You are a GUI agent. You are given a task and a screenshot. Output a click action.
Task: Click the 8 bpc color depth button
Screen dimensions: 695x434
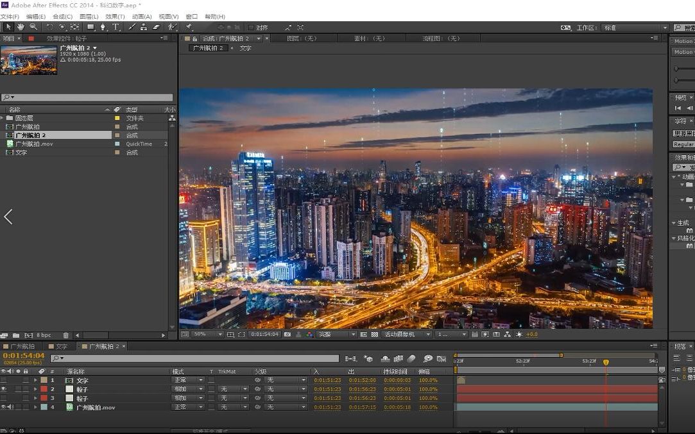tap(44, 335)
